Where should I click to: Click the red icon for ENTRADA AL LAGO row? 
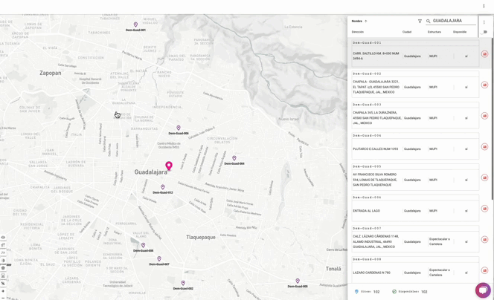point(484,209)
